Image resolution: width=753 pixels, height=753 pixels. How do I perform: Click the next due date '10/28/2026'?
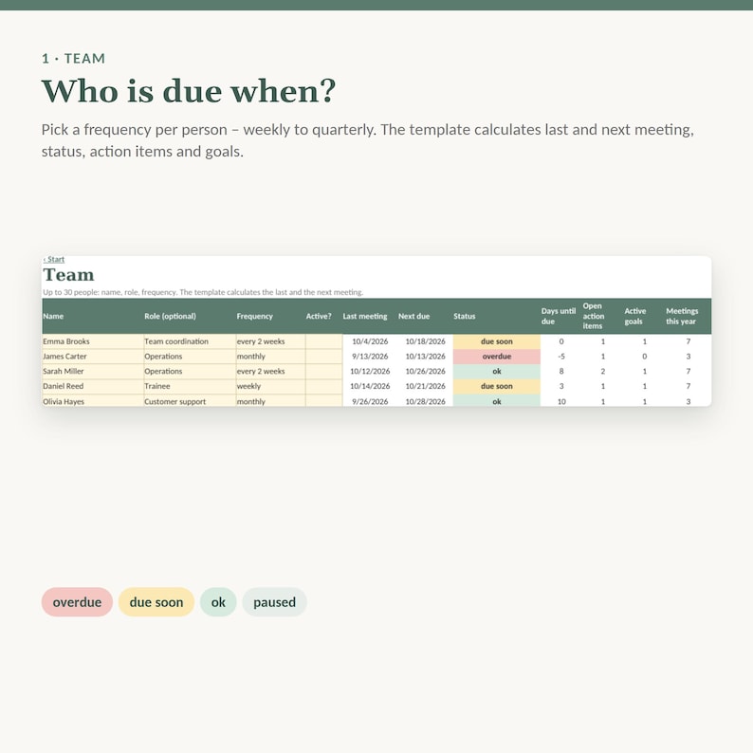point(425,401)
